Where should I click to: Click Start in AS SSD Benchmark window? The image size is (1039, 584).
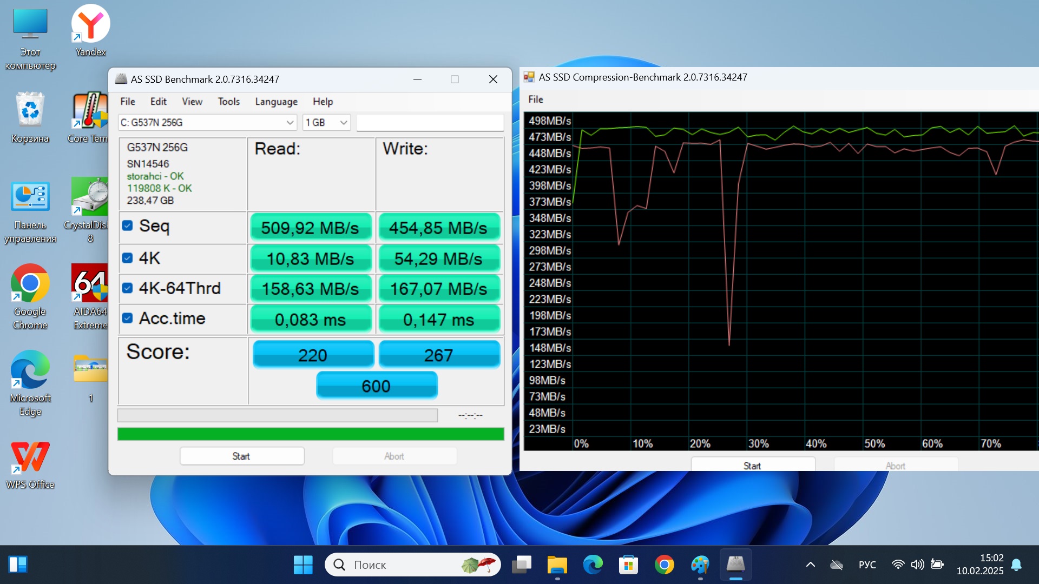241,456
